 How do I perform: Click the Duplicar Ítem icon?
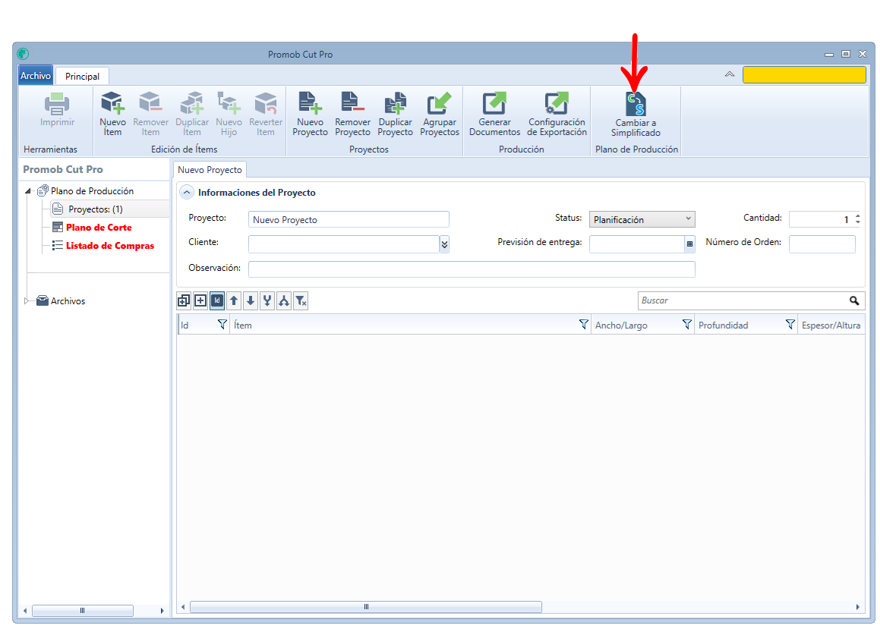[191, 103]
